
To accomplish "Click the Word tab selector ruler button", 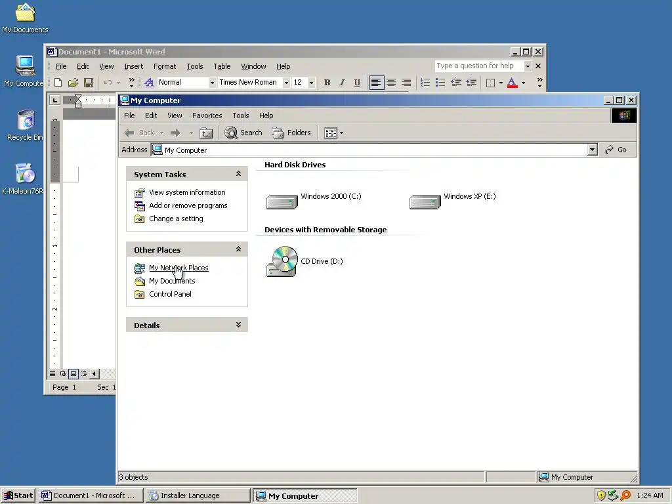I will pyautogui.click(x=55, y=100).
